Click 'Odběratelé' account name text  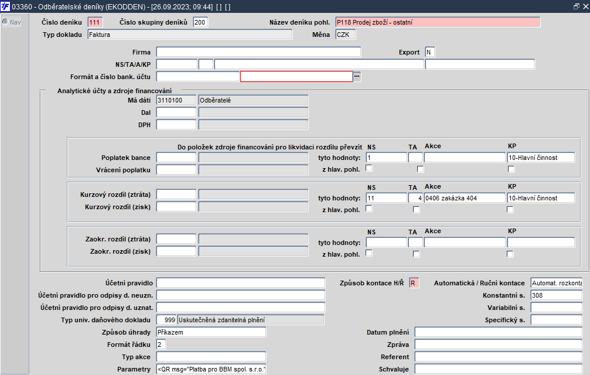click(x=215, y=100)
